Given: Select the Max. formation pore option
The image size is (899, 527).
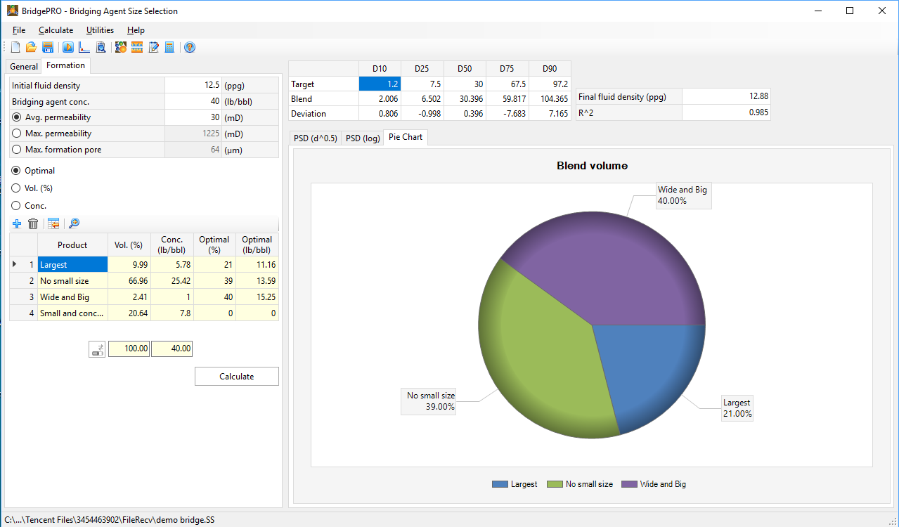Looking at the screenshot, I should coord(17,150).
